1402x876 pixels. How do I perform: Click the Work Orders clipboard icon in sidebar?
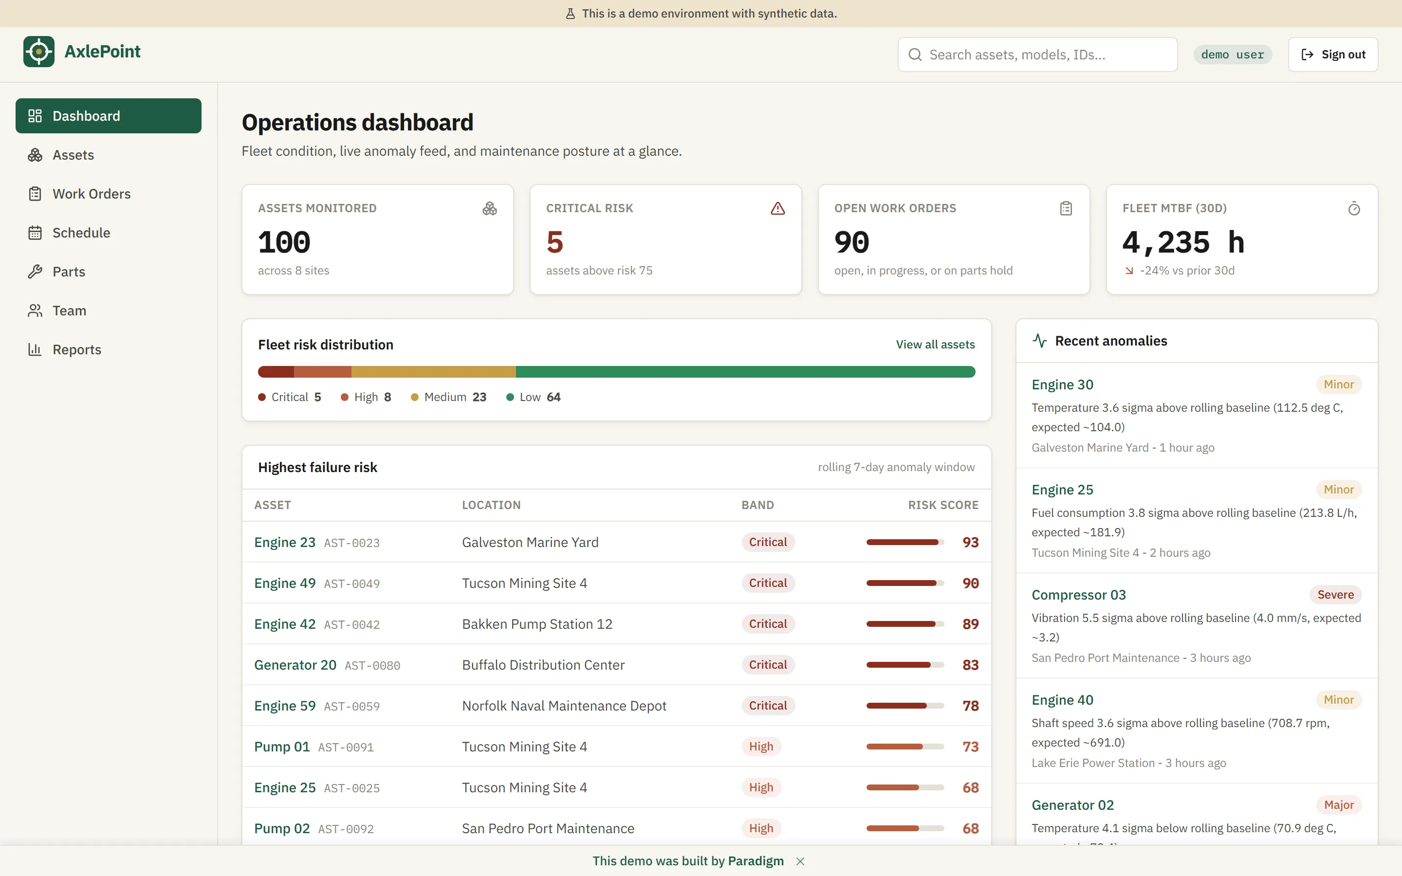pos(35,194)
